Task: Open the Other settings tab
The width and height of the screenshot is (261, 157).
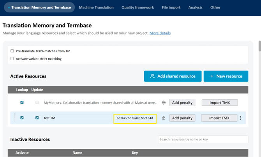Action: coord(215,7)
